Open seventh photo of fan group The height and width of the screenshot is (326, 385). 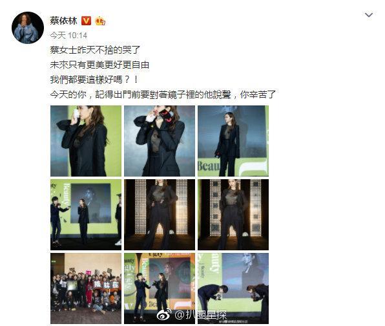86,288
